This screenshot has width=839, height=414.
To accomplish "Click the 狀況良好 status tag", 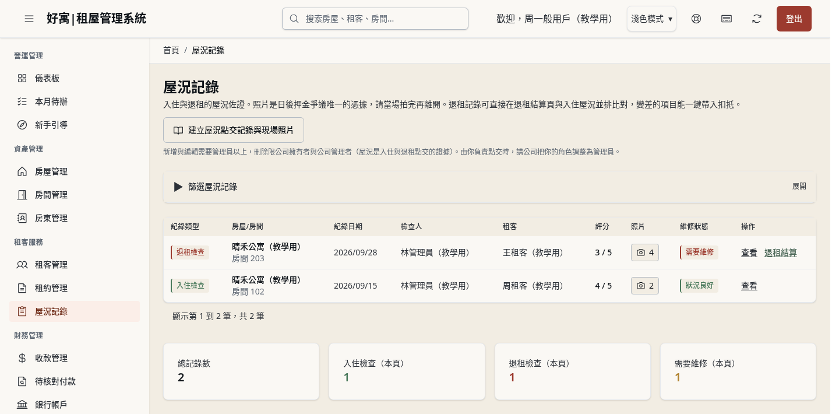I will pos(699,286).
